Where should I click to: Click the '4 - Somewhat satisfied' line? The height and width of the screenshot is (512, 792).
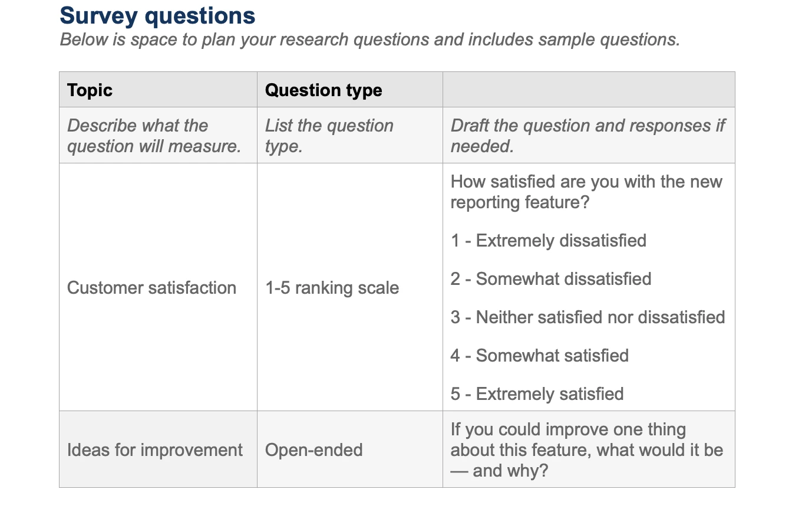[540, 356]
